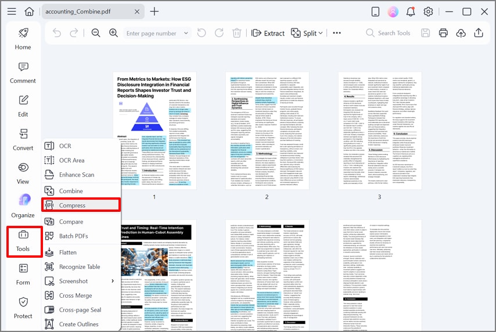
Task: Select Create Outlines
Action: (82, 324)
